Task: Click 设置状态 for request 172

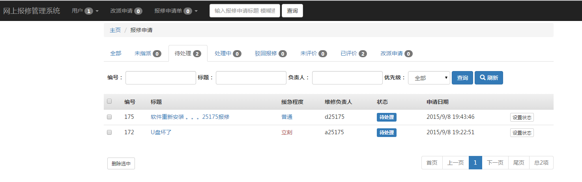Action: point(522,133)
